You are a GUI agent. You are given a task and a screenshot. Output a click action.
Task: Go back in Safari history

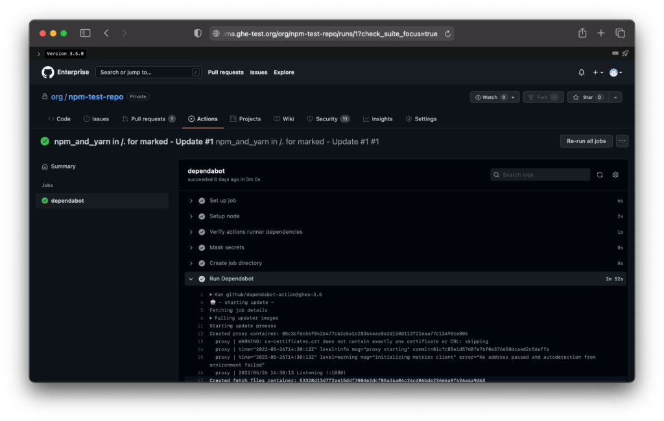click(106, 33)
